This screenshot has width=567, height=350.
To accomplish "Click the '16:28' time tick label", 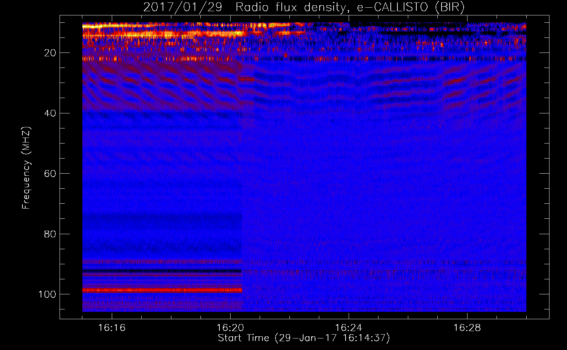I will tap(467, 328).
